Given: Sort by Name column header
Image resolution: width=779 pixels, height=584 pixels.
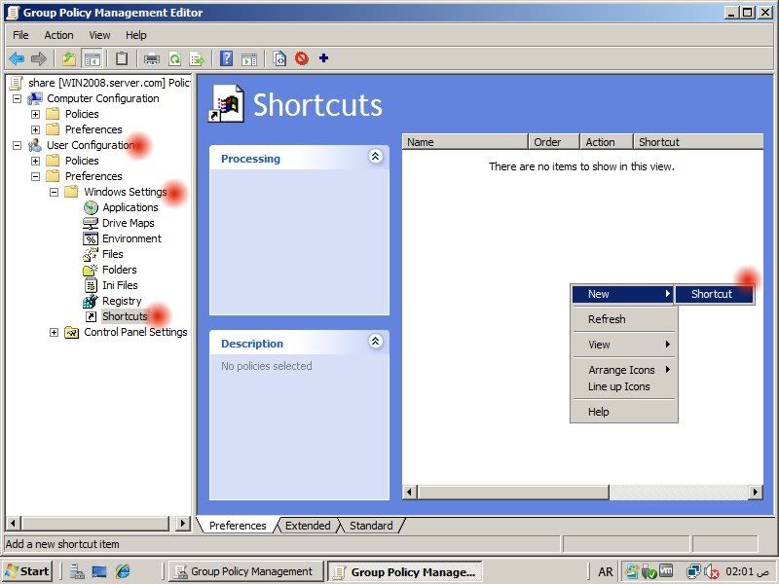Looking at the screenshot, I should [465, 142].
